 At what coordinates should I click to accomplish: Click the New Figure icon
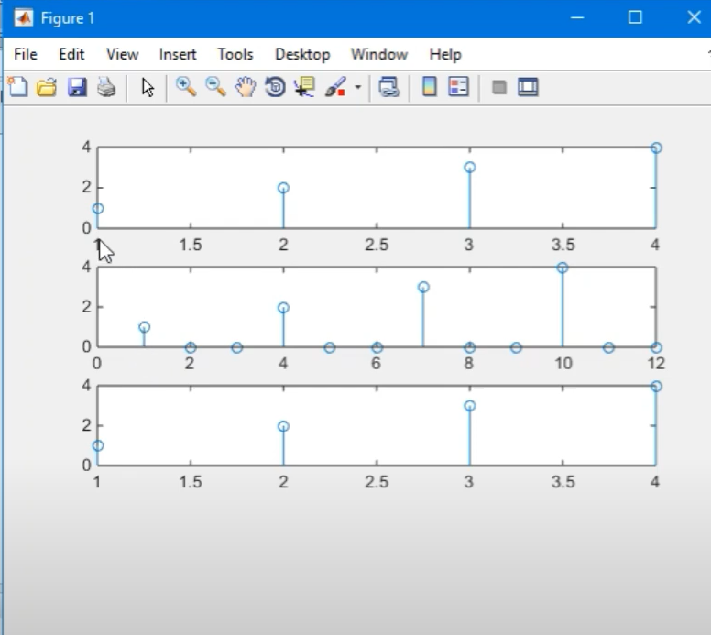coord(17,87)
